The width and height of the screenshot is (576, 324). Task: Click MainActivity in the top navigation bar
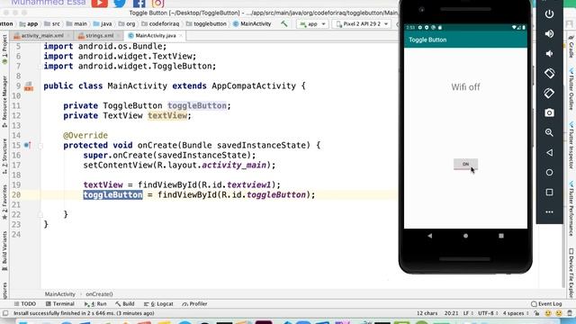point(252,24)
